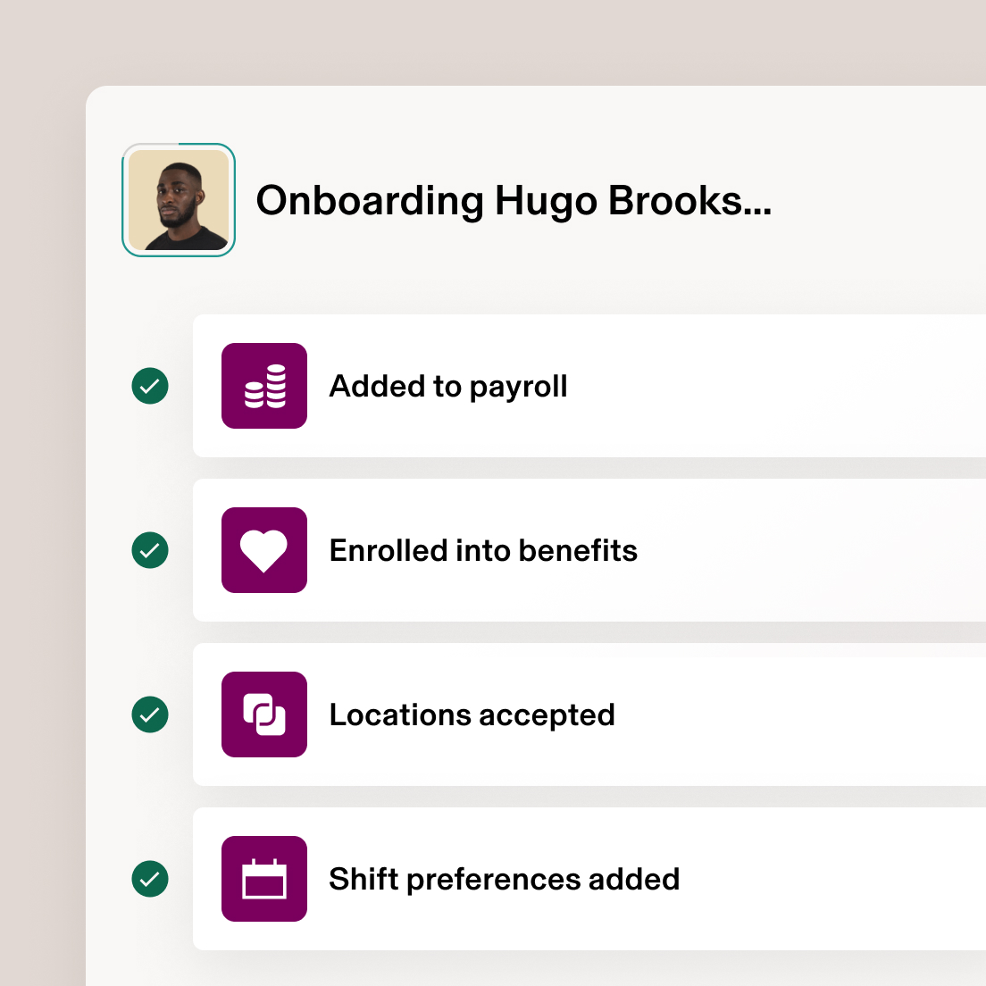Select the coins icon on the payroll task
The image size is (986, 986).
click(263, 386)
